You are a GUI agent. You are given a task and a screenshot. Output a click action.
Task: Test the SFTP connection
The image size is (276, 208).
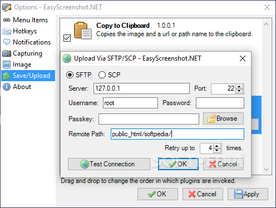[x=109, y=164]
